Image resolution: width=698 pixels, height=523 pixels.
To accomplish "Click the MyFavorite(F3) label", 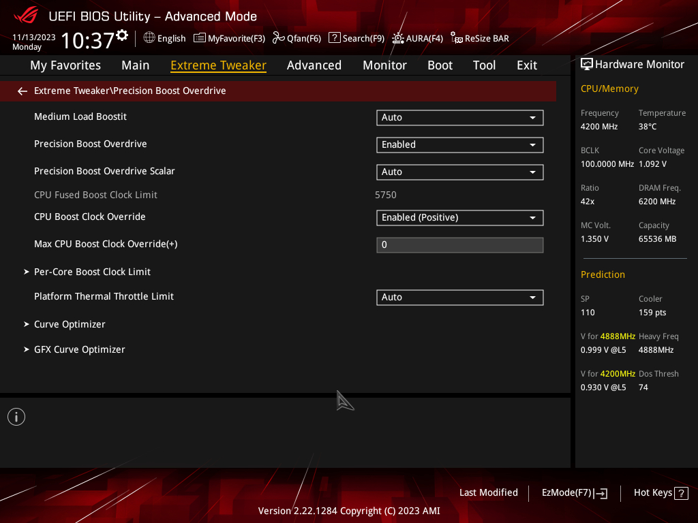I will click(237, 39).
